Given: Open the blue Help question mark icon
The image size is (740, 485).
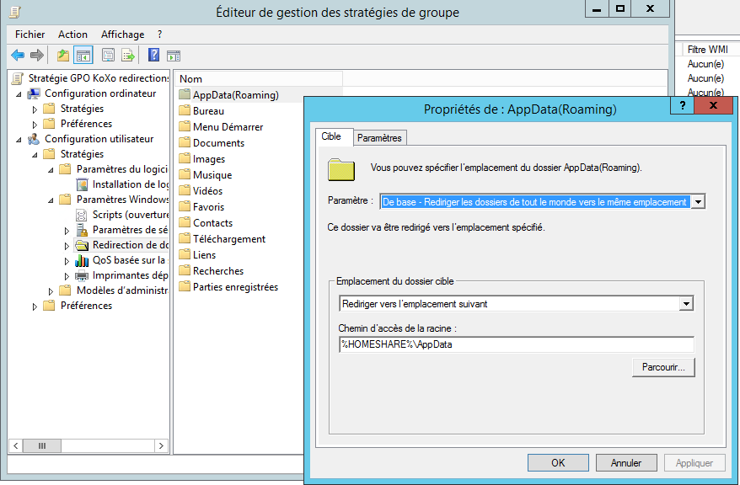Looking at the screenshot, I should tap(153, 56).
